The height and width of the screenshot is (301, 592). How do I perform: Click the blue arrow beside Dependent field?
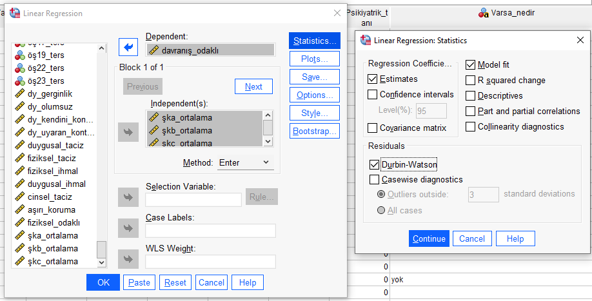point(128,48)
